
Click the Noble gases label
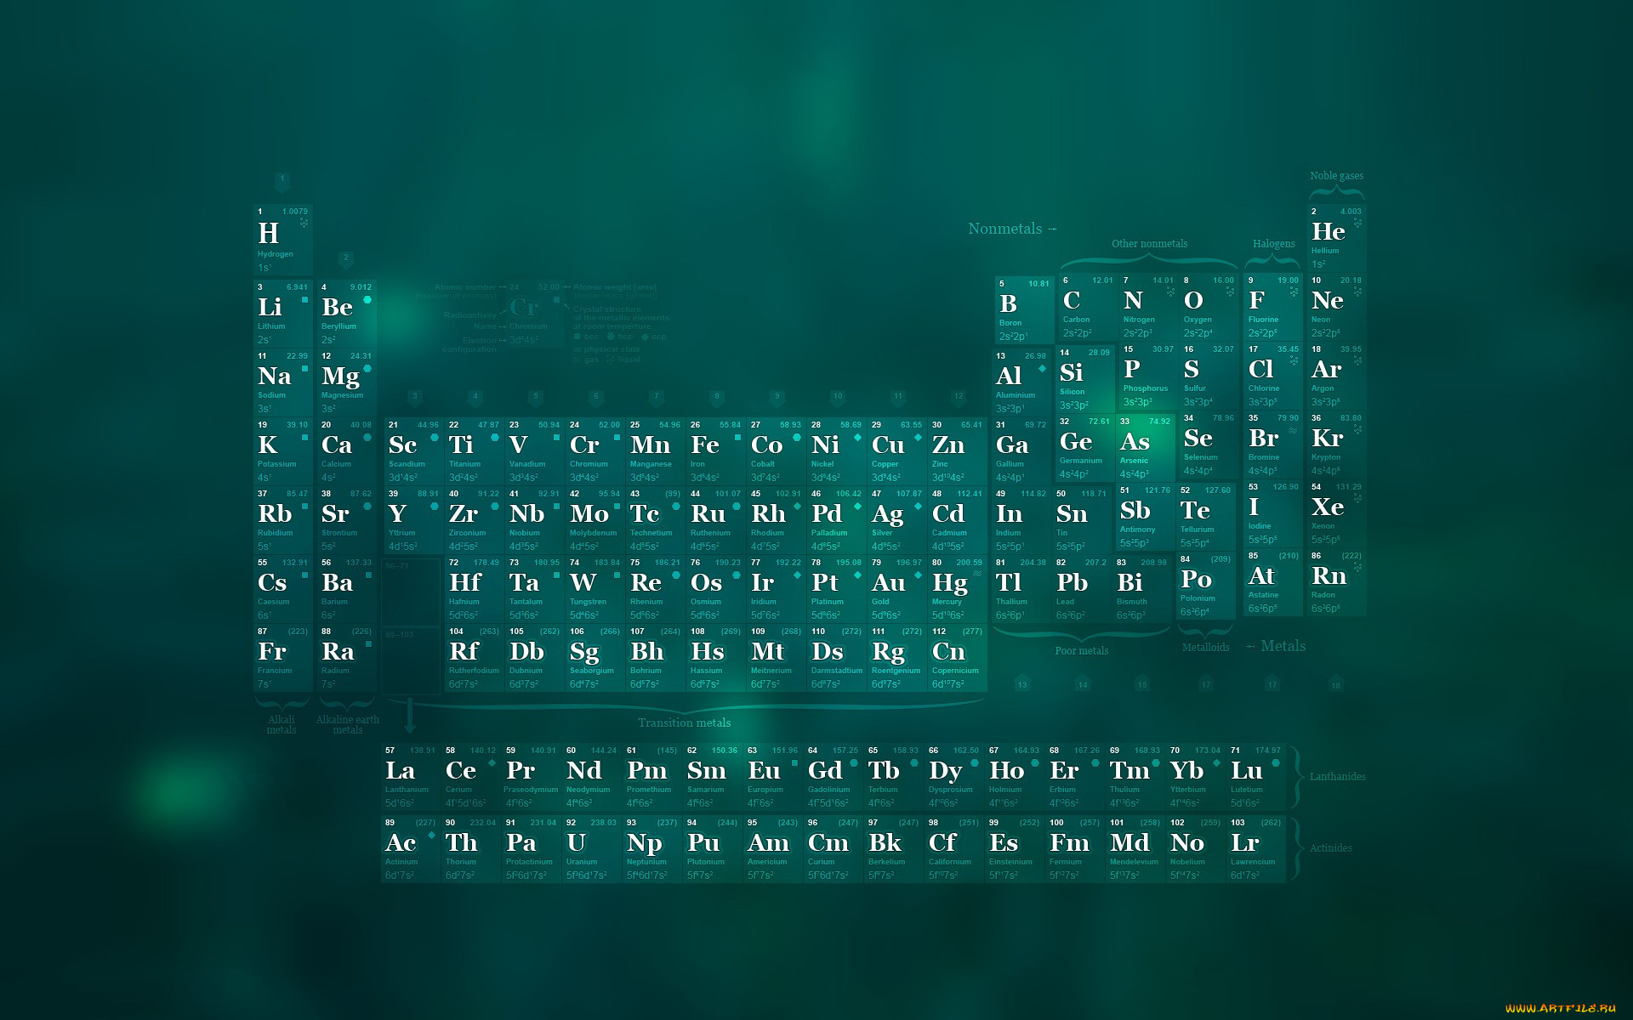(x=1336, y=176)
